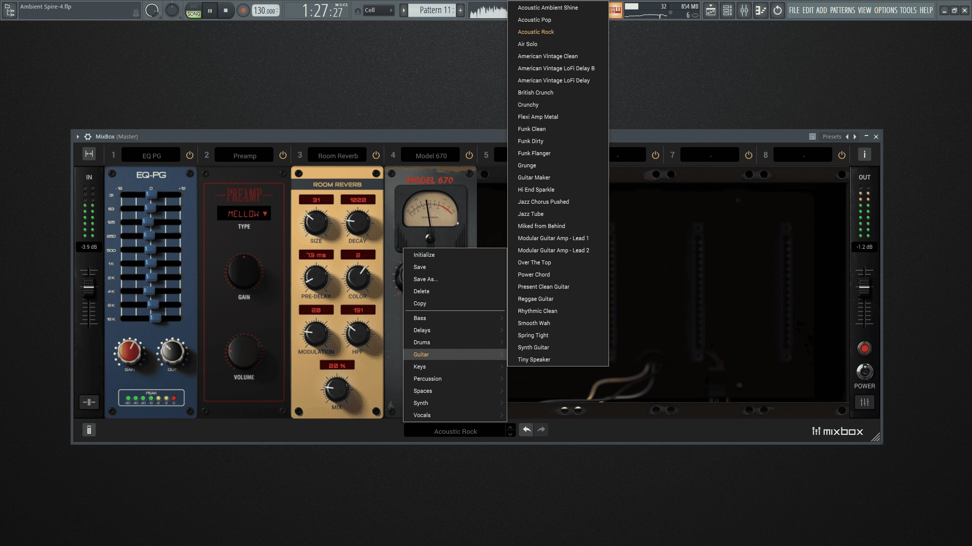972x546 pixels.
Task: Choose Save As... from the preset menu
Action: pos(455,279)
